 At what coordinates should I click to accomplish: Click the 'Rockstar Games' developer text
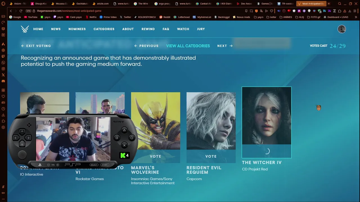click(x=90, y=179)
